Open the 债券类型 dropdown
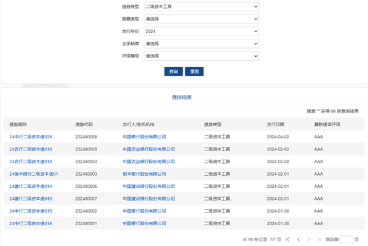The height and width of the screenshot is (246, 368). point(201,7)
